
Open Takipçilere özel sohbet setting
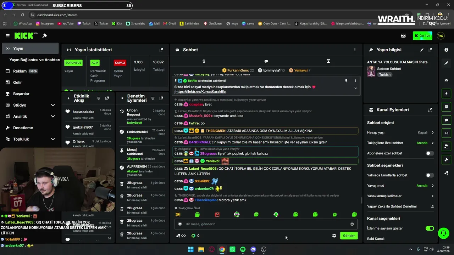coord(401,143)
